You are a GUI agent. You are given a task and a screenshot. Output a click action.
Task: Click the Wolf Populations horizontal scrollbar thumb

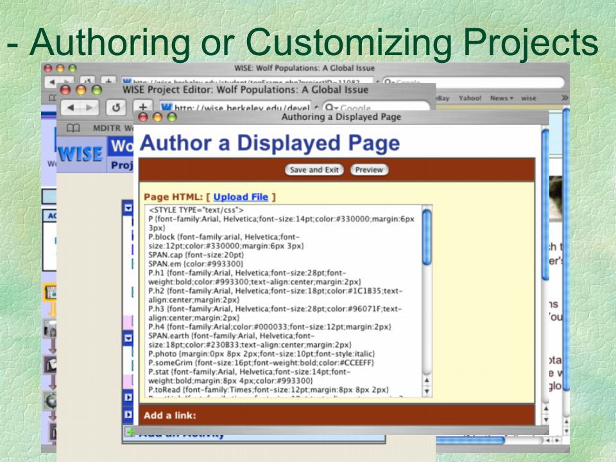tap(470, 440)
